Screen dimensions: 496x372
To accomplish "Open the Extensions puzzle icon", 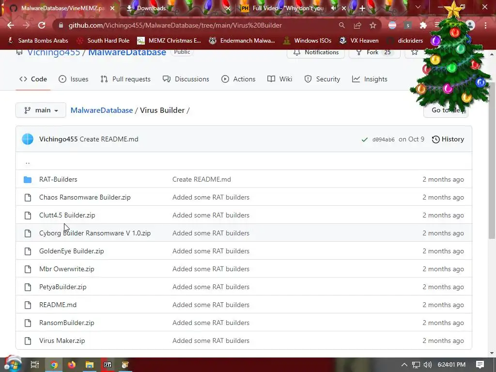I will [x=423, y=25].
